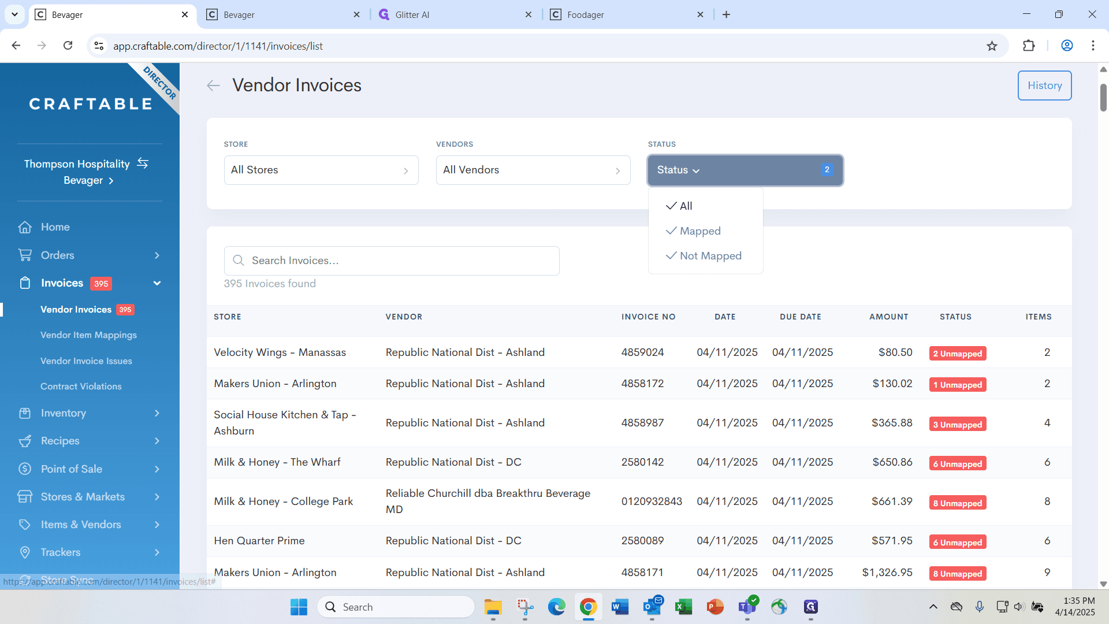Viewport: 1109px width, 624px height.
Task: Click the Windows taskbar Search box
Action: pyautogui.click(x=396, y=607)
